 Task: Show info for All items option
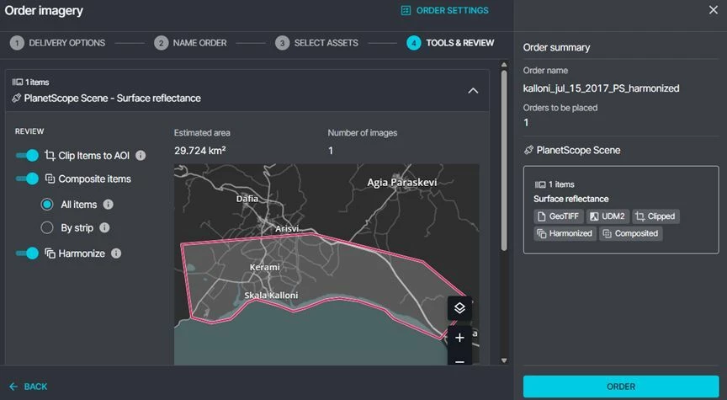108,205
